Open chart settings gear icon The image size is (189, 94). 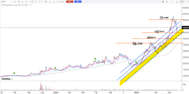[x=46, y=2]
